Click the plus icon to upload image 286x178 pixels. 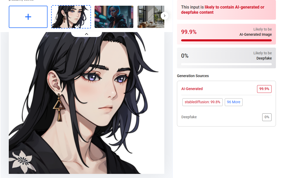[28, 17]
